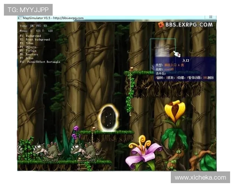Screen dimensions: 234x187
Task: Select the pink lily flower object
Action: pyautogui.click(x=143, y=153)
